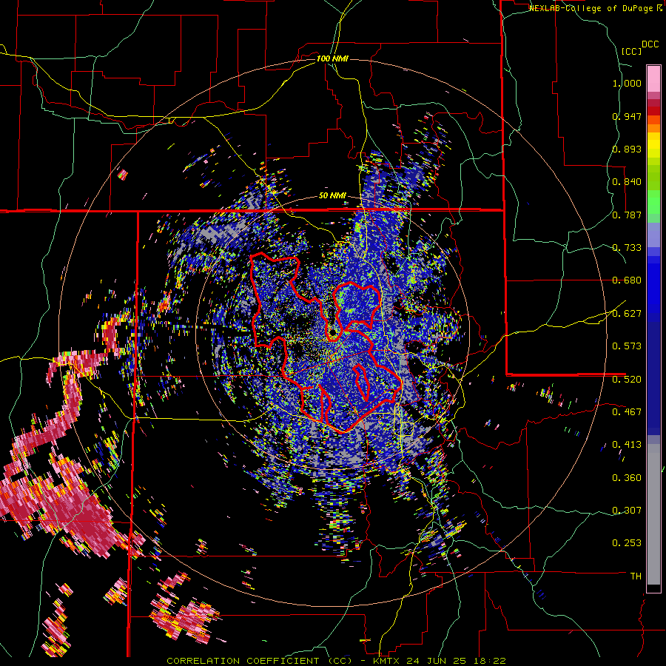The width and height of the screenshot is (666, 666).
Task: Pick the gray segment of the color bar
Action: [x=653, y=514]
